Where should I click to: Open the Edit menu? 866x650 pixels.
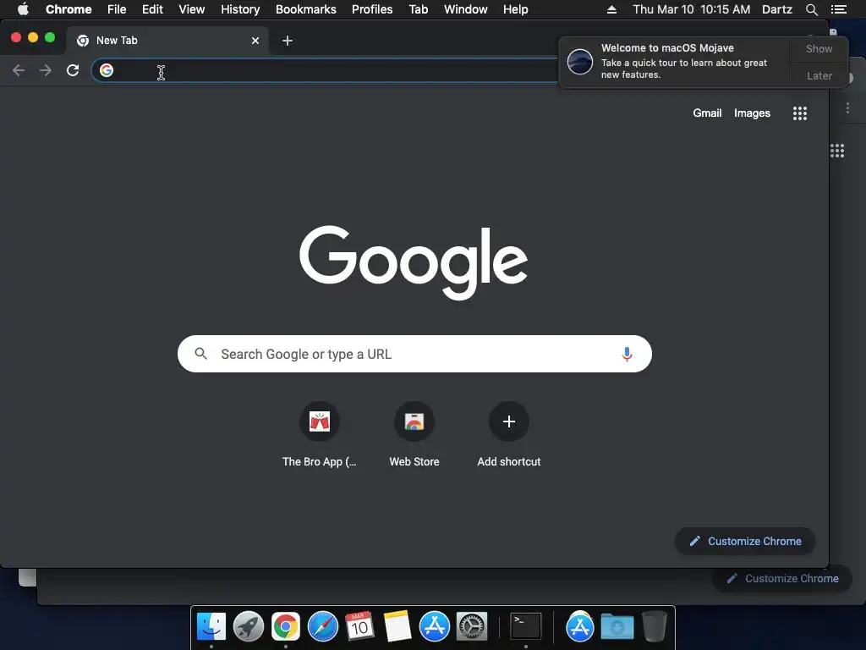(x=152, y=9)
